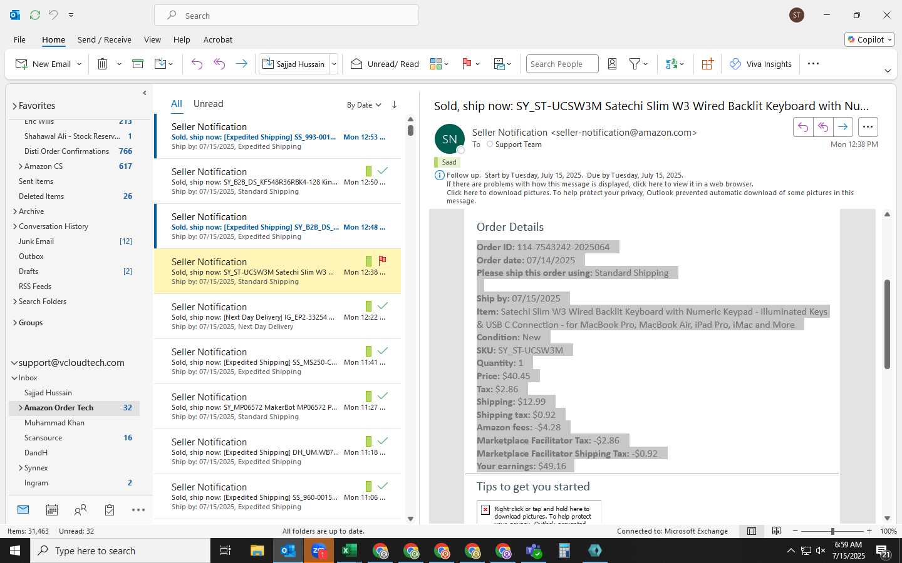The image size is (902, 563).
Task: Click the Follow Up flag icon in ribbon
Action: (x=467, y=64)
